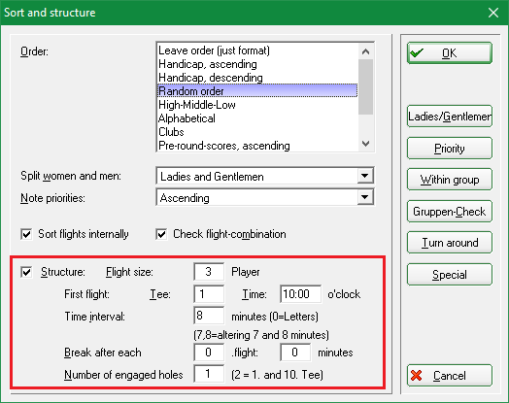509x403 pixels.
Task: Disable the Structure checkbox
Action: pyautogui.click(x=26, y=272)
